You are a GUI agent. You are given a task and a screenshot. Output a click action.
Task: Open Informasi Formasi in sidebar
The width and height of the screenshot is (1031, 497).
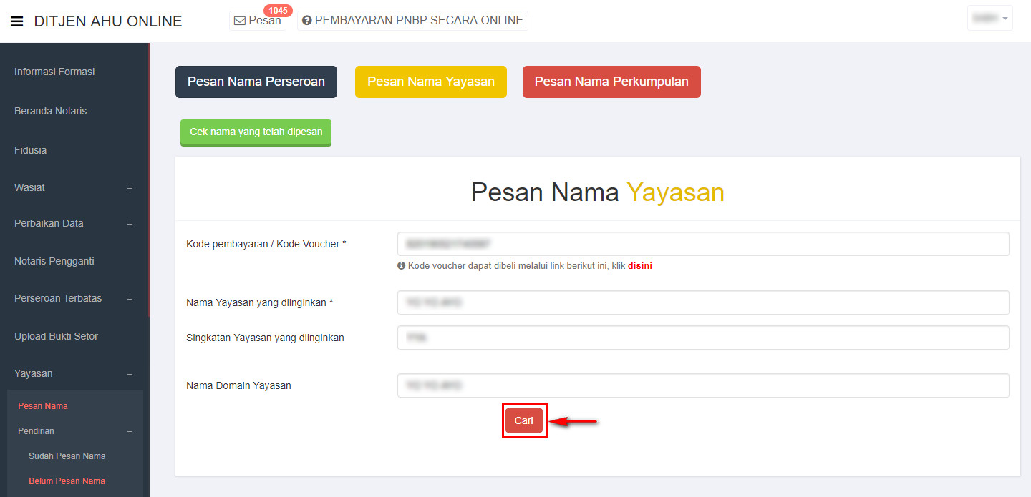pos(54,72)
